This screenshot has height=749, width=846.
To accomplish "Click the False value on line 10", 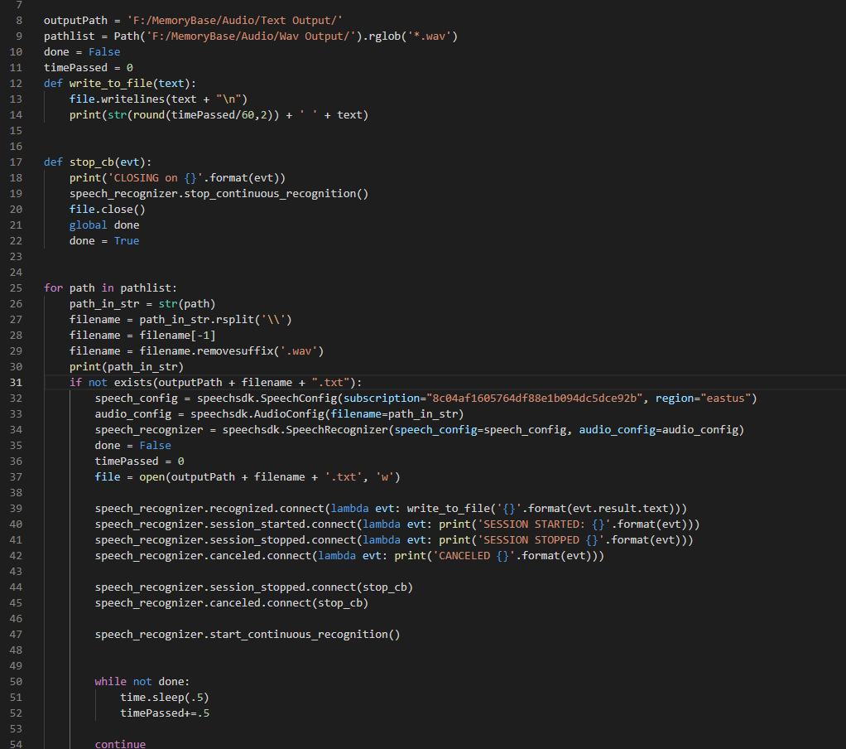I will click(x=104, y=52).
